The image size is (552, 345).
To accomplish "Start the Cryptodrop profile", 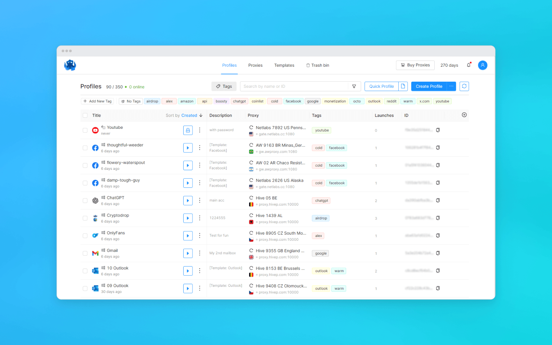I will pos(188,218).
